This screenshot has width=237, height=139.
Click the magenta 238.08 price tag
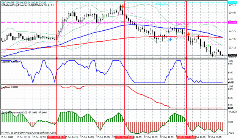[232, 22]
